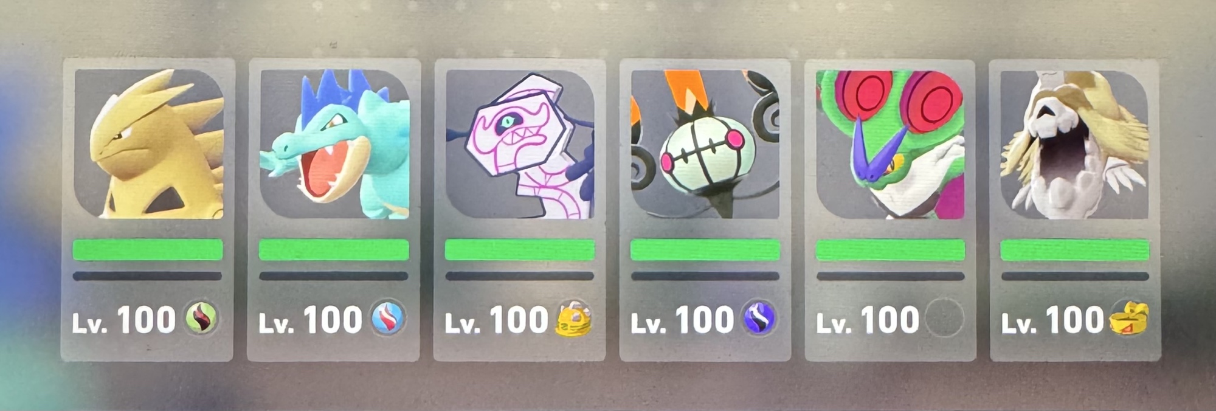1216x411 pixels.
Task: Click the blue mega stone on Feraligatr card
Action: tap(388, 319)
